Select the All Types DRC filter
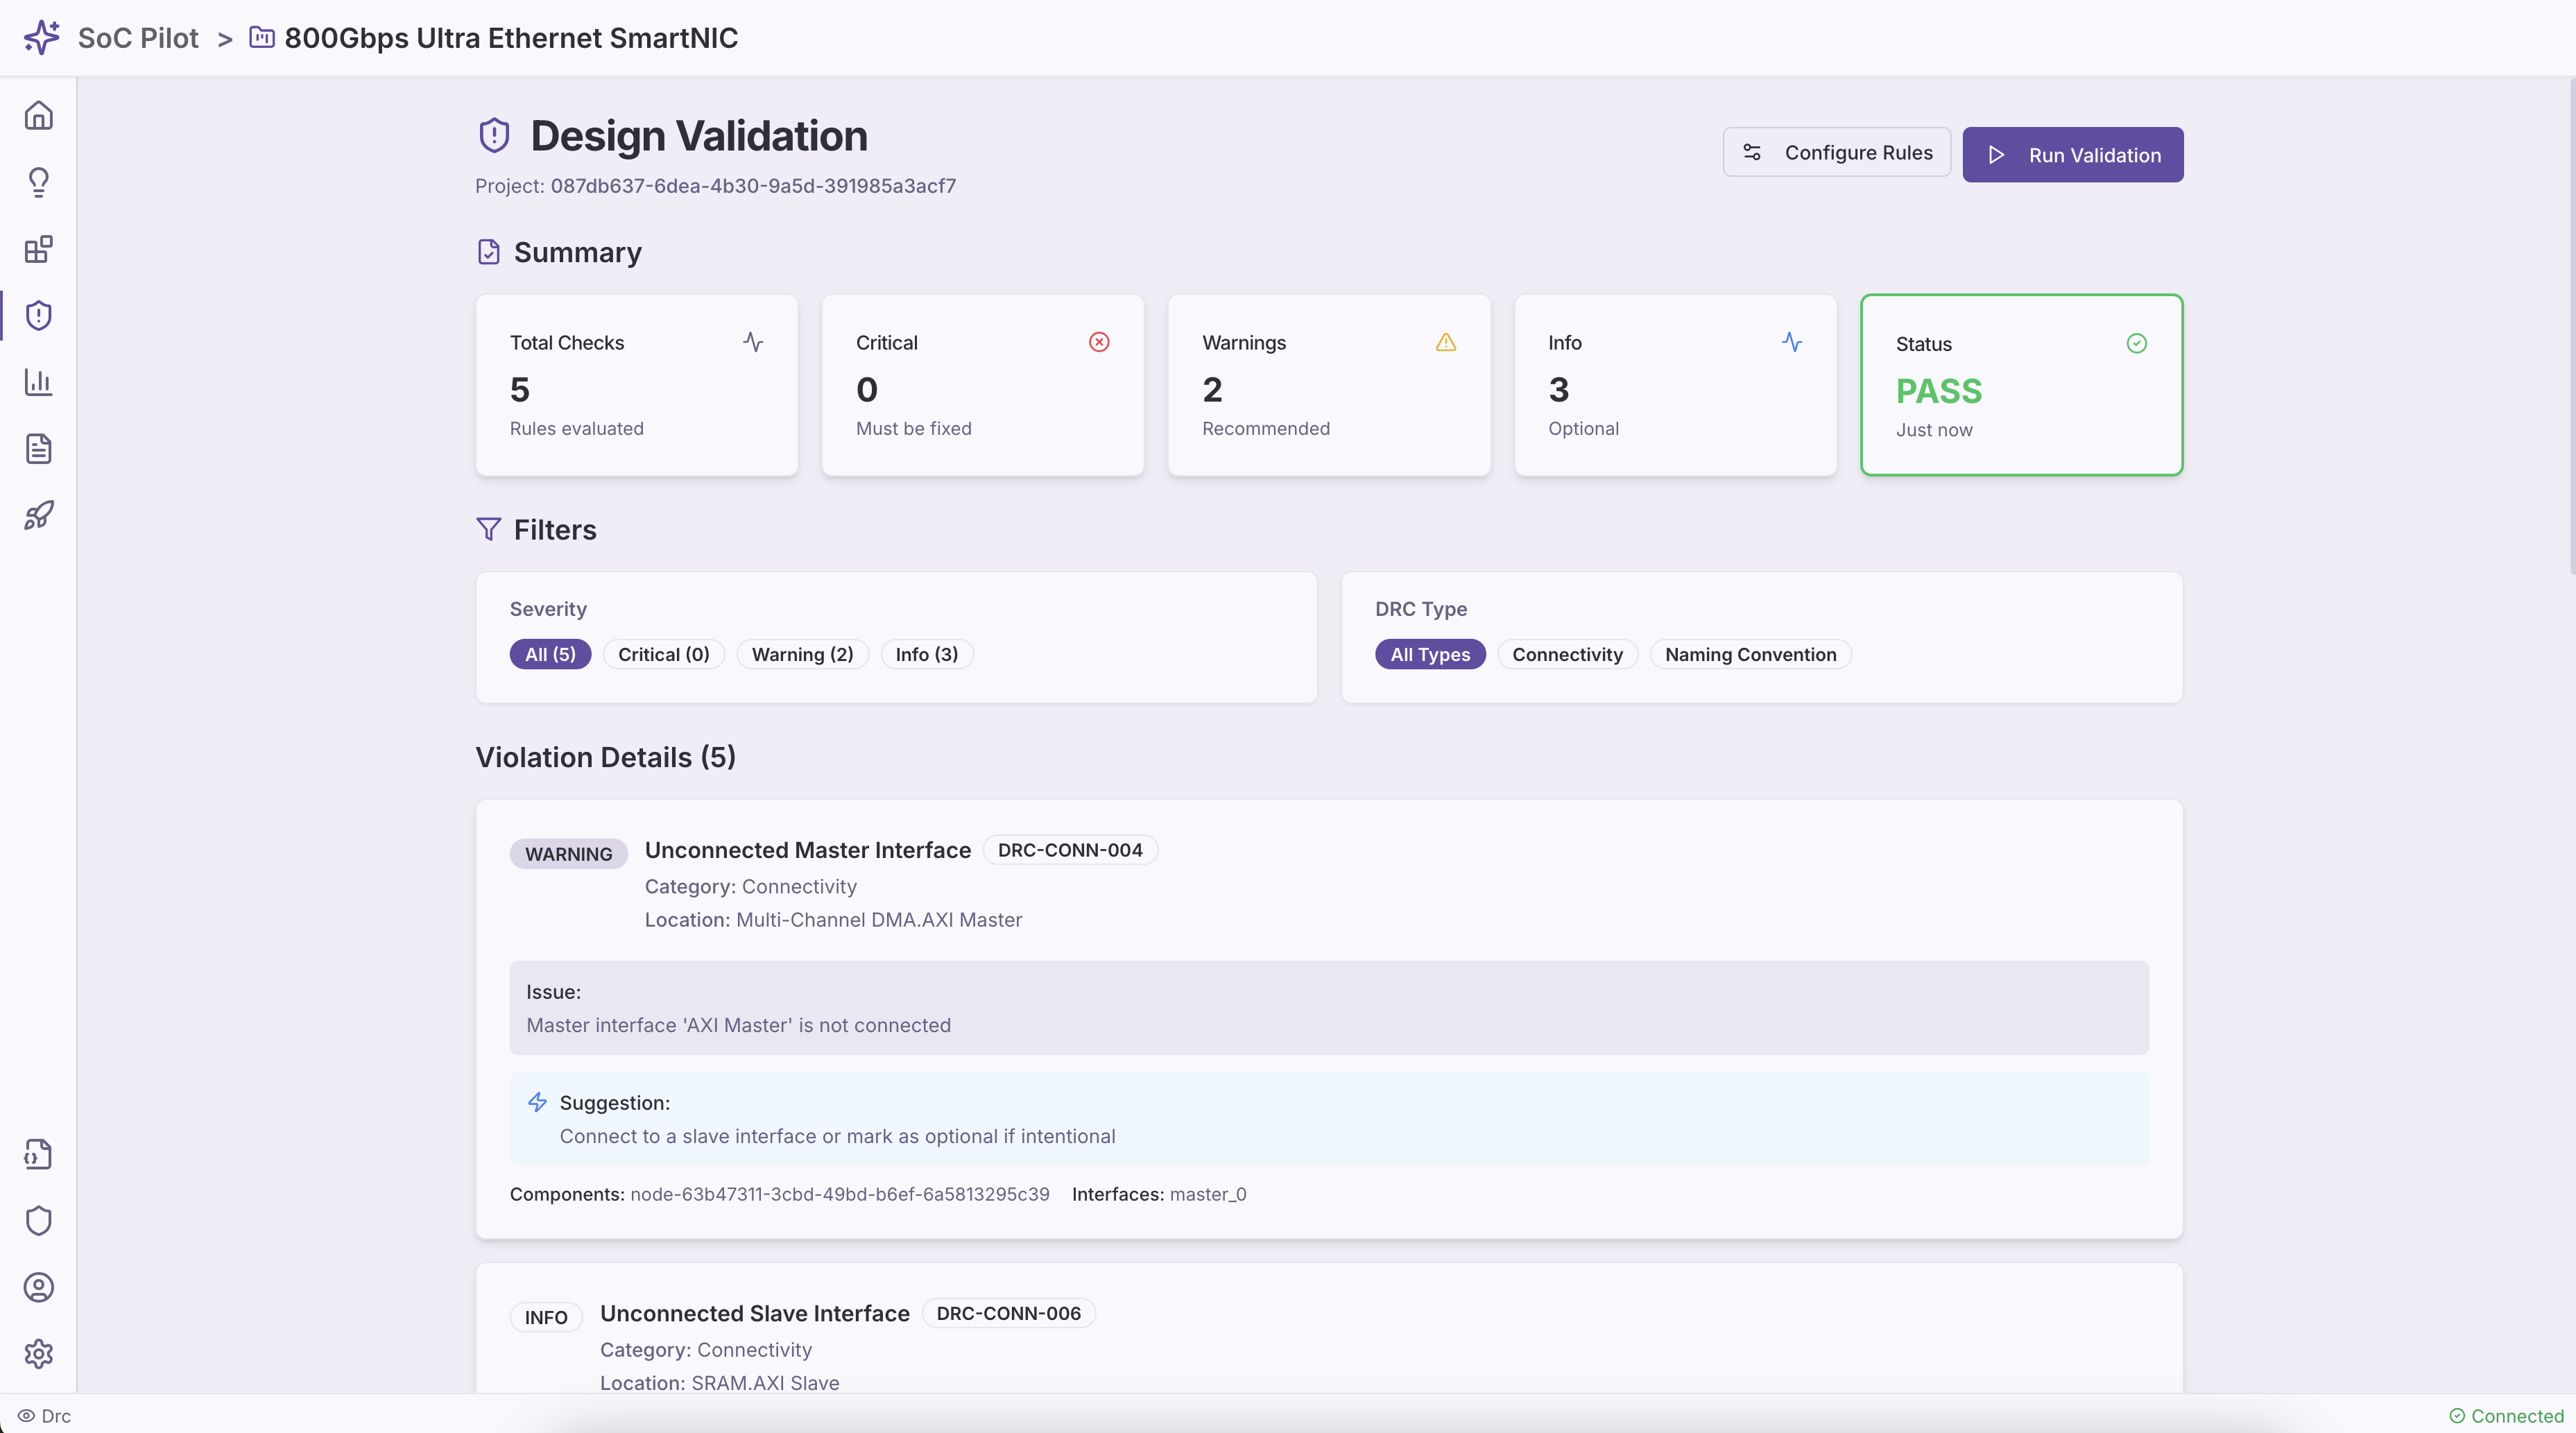 [1429, 654]
